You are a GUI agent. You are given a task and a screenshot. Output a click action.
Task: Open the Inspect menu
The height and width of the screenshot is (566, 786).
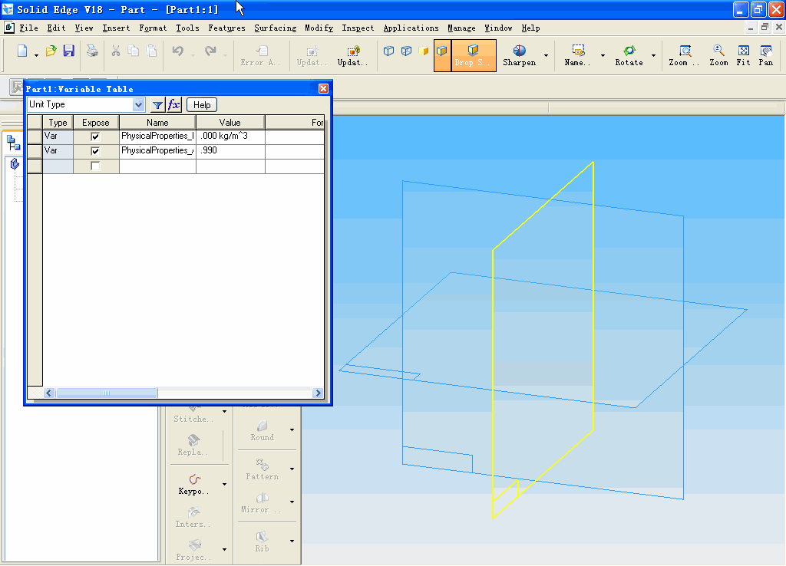pyautogui.click(x=358, y=28)
